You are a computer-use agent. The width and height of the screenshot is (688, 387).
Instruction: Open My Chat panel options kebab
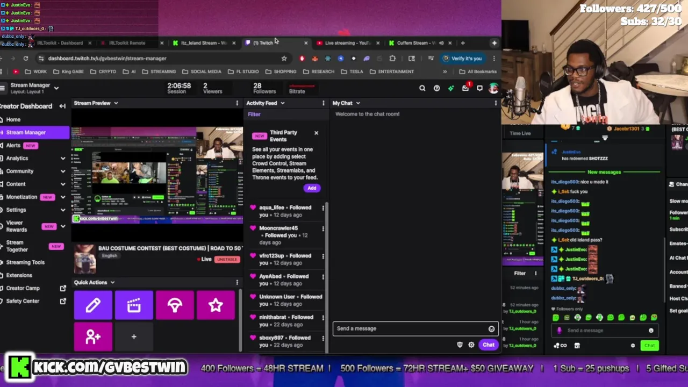tap(496, 103)
